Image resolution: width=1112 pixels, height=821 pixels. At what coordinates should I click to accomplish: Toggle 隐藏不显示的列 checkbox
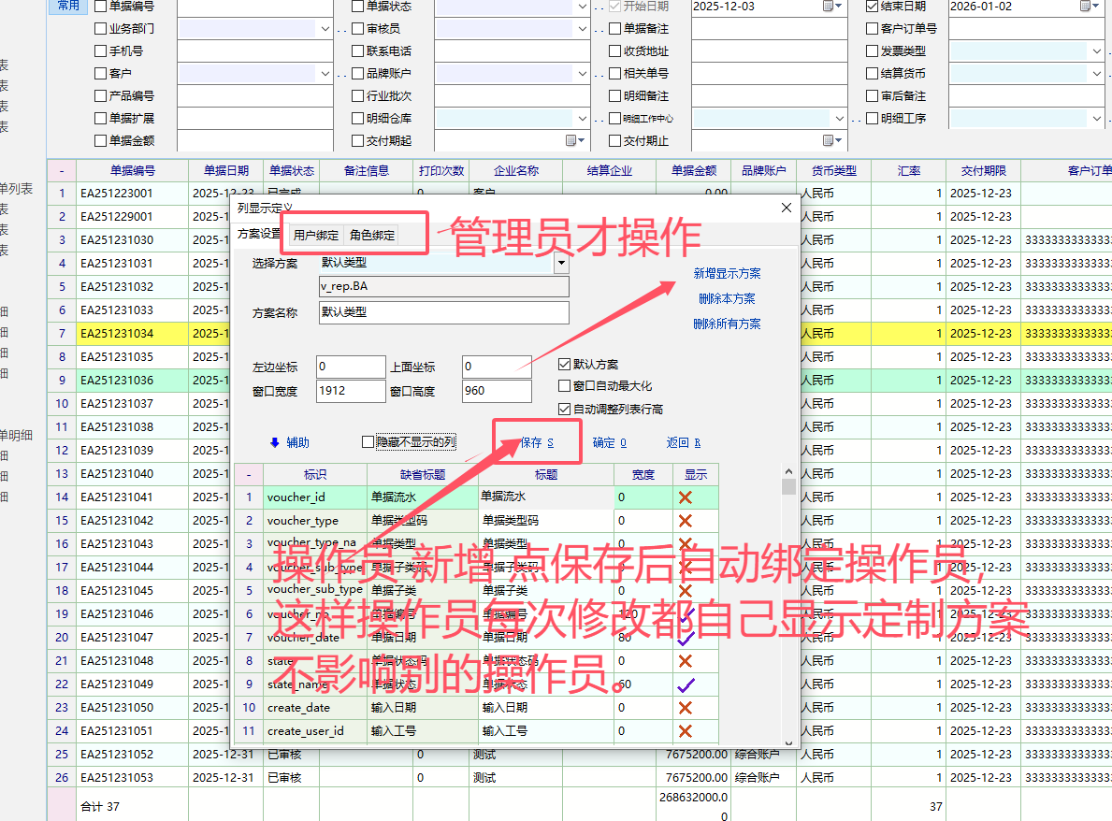[x=368, y=442]
